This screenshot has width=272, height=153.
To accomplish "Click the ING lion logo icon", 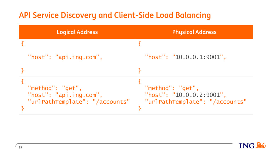I will (261, 145).
